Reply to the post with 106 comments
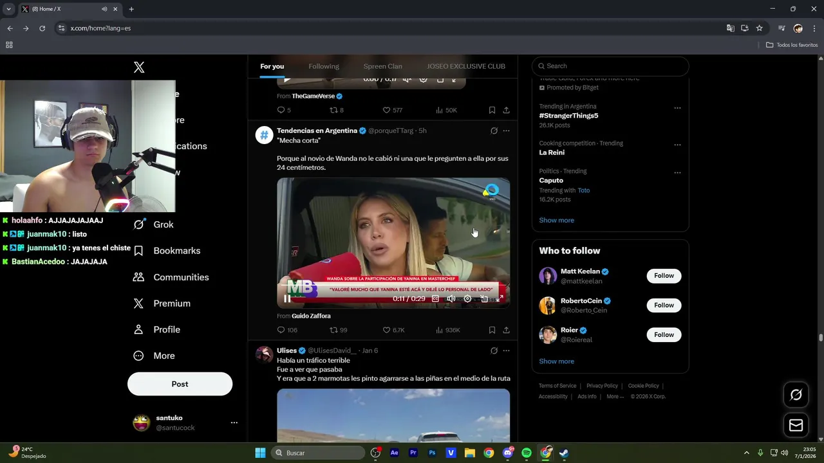Screen dimensions: 824x463 [286, 330]
